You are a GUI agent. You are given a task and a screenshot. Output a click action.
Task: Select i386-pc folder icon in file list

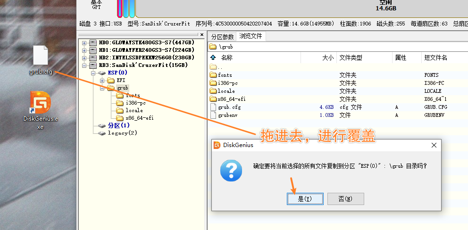[213, 83]
